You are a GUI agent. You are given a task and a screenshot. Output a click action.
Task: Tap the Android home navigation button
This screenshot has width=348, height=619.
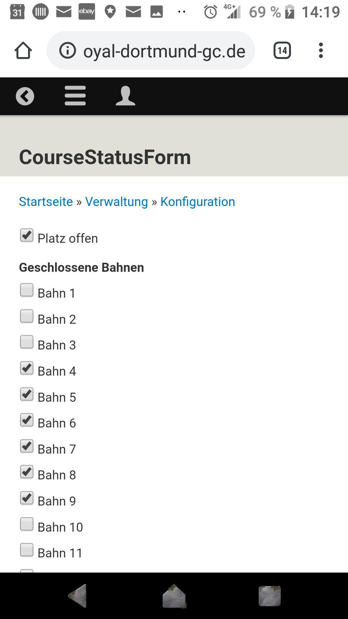174,596
